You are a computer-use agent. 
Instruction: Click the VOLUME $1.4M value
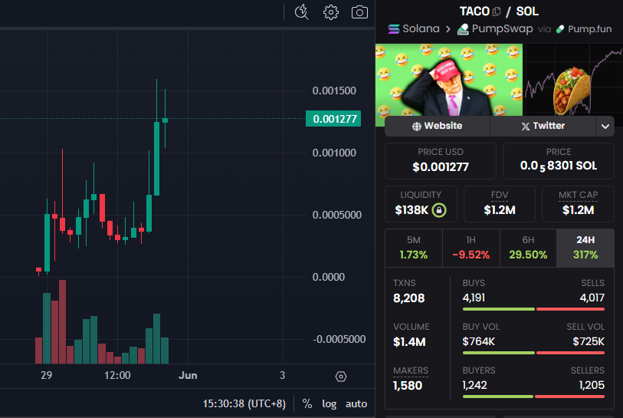[409, 342]
